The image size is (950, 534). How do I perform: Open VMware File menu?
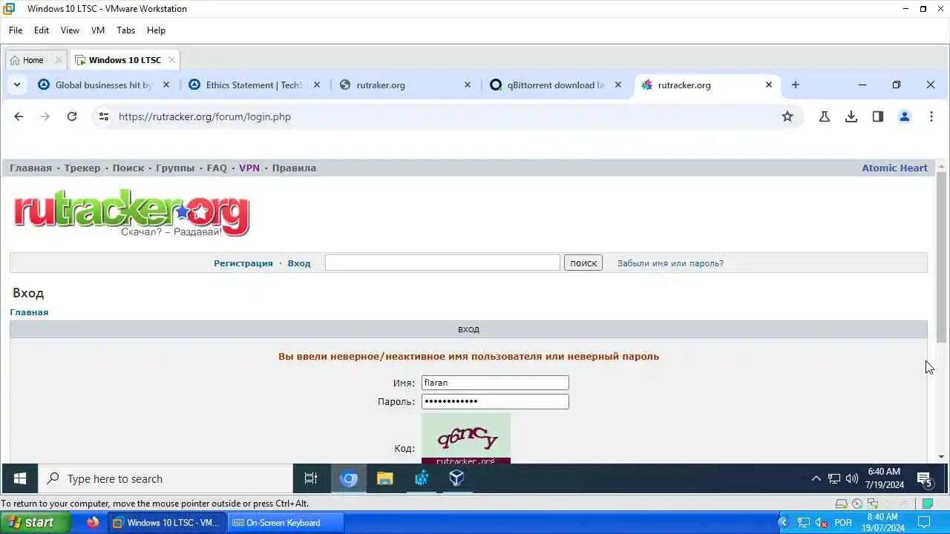point(16,30)
